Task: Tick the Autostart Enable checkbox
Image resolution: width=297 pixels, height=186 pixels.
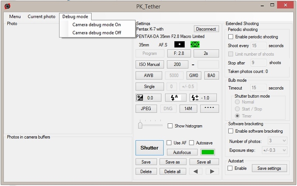Action: point(230,168)
